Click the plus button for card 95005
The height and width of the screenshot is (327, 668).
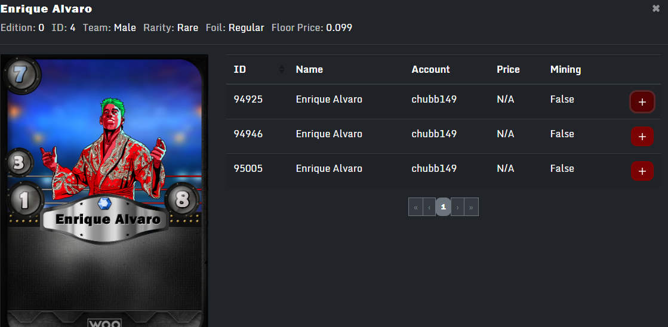[642, 171]
